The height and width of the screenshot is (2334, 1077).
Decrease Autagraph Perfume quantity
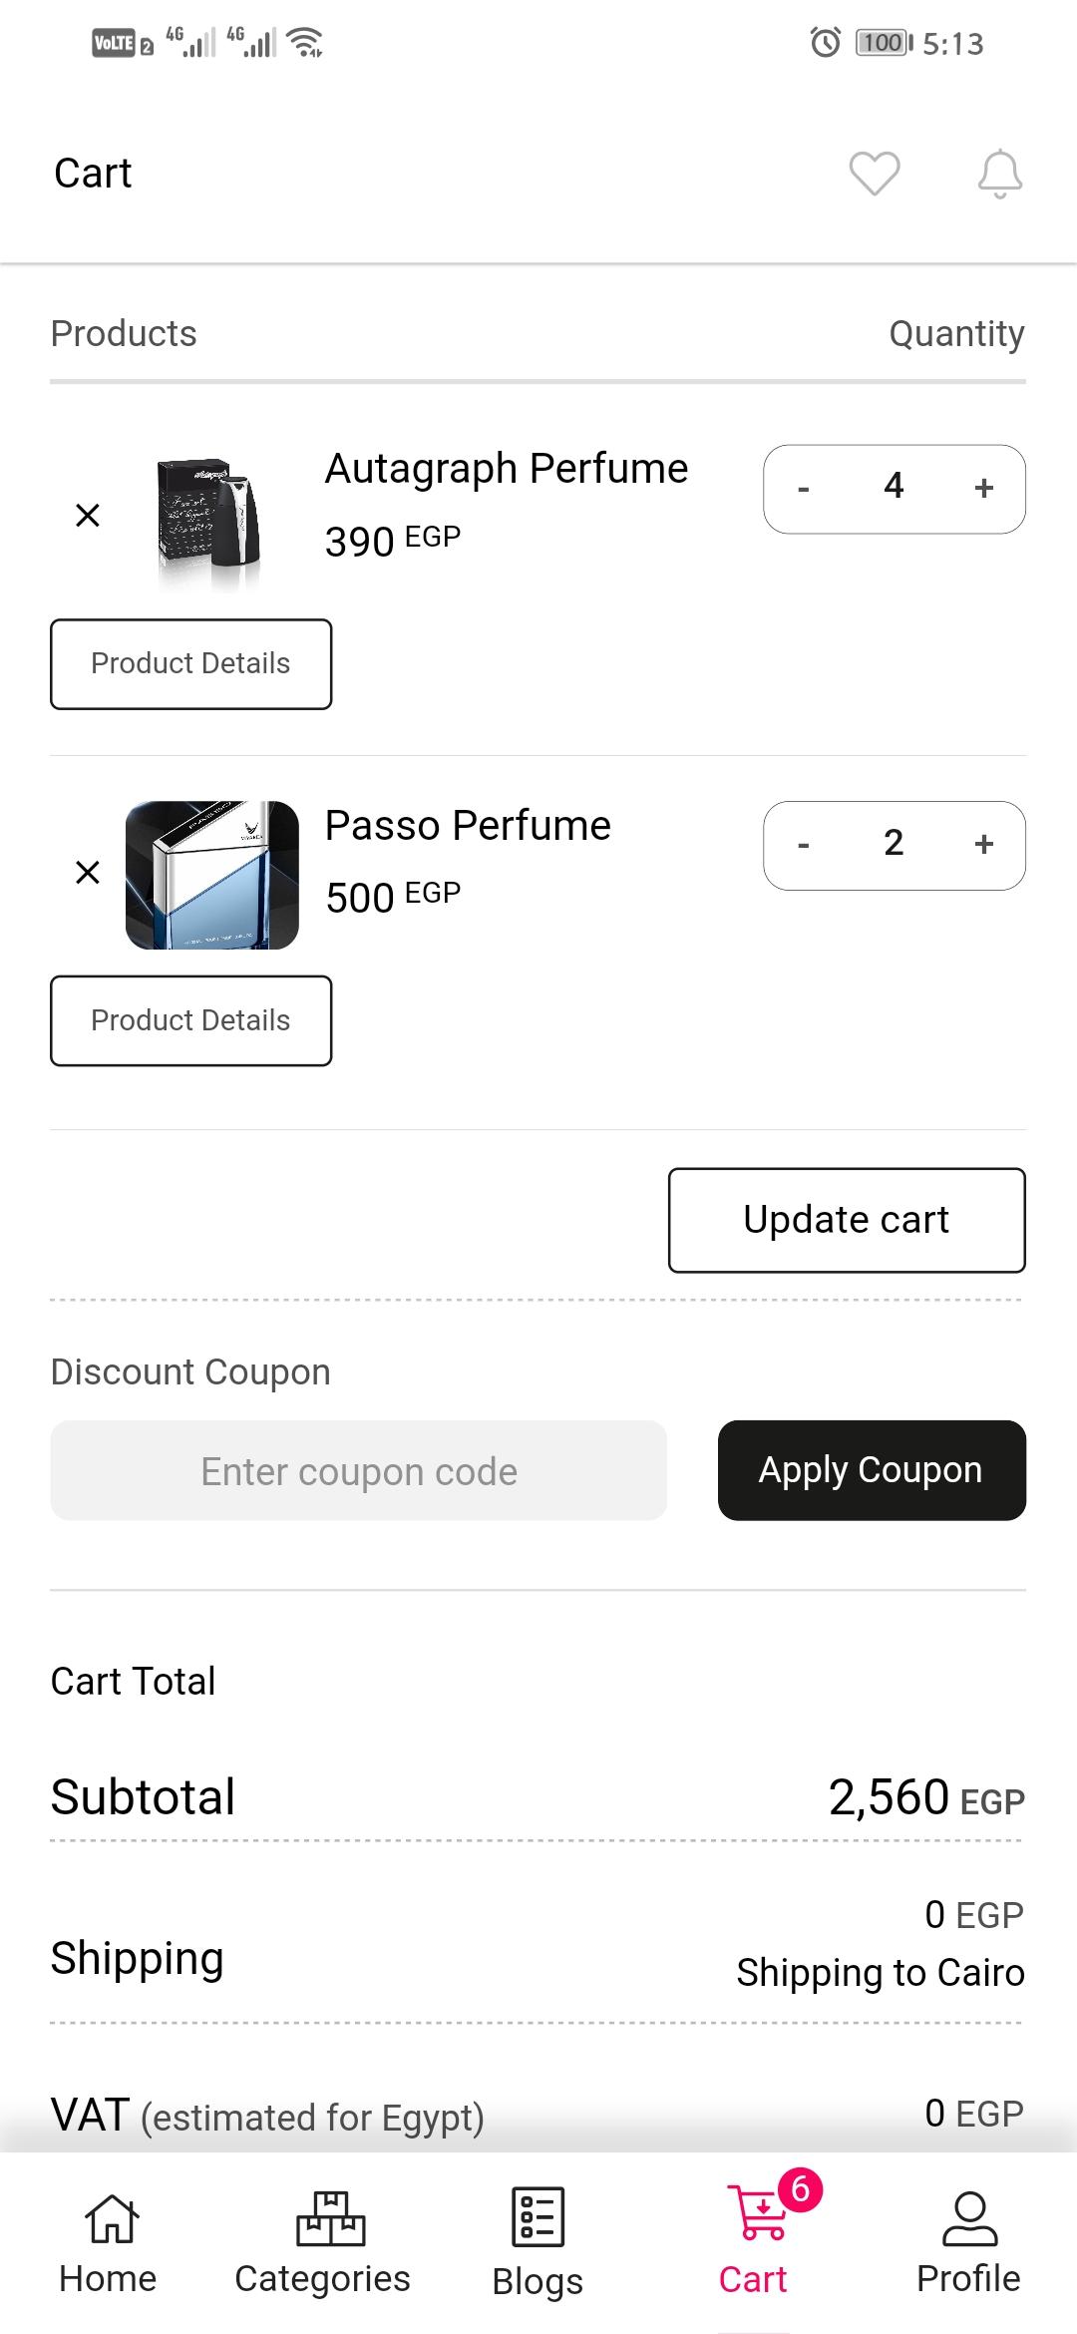click(x=804, y=488)
